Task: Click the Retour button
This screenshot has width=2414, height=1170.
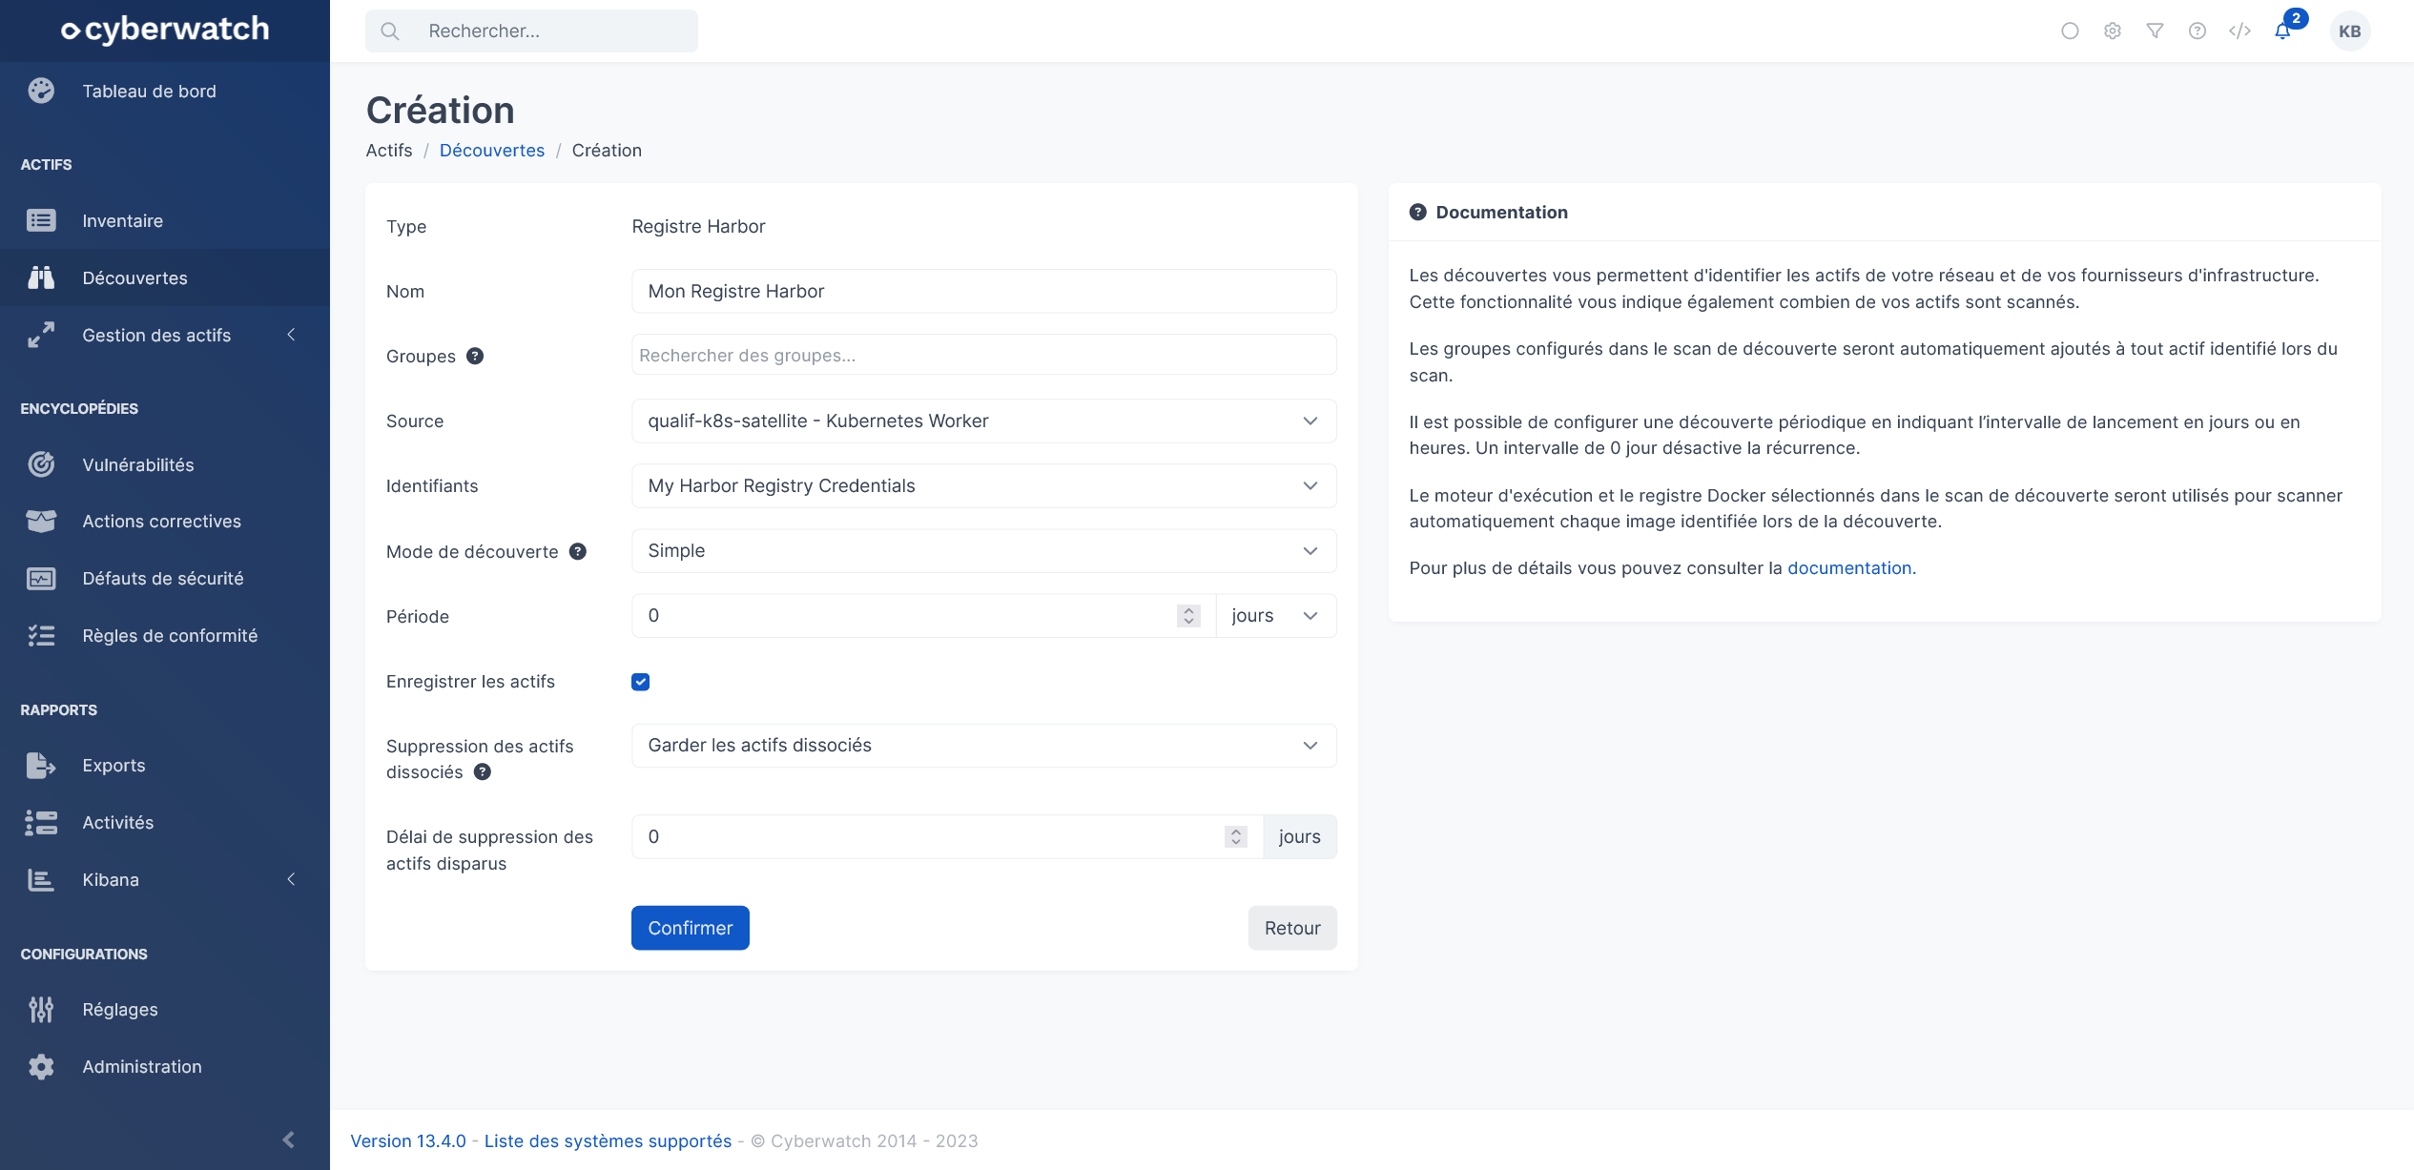Action: click(x=1292, y=928)
